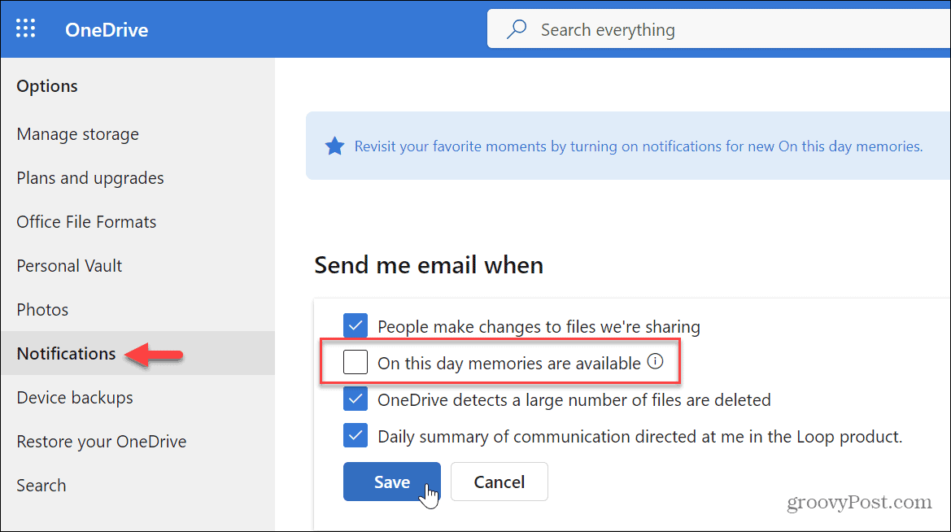Enable On this day memories checkbox
This screenshot has width=951, height=532.
tap(356, 363)
